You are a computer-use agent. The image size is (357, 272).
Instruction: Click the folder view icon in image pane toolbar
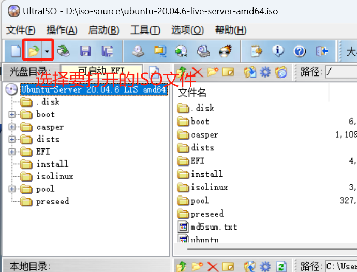click(x=281, y=72)
